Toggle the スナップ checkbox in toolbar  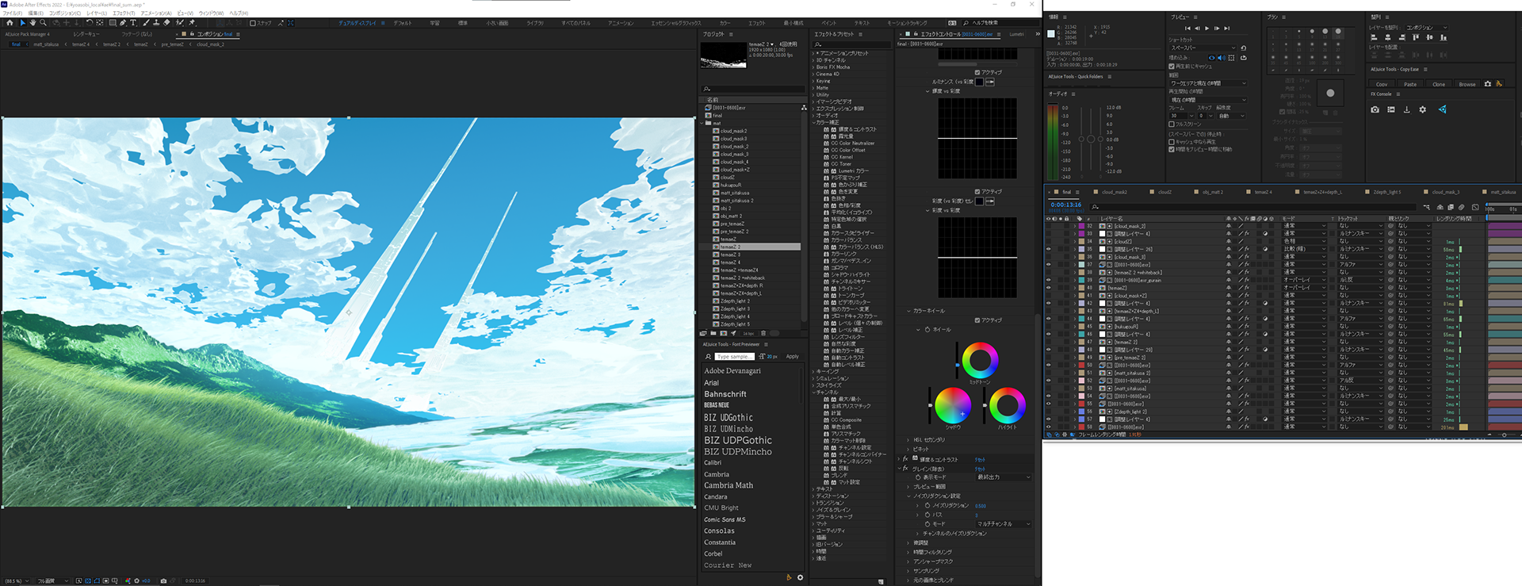(x=253, y=23)
